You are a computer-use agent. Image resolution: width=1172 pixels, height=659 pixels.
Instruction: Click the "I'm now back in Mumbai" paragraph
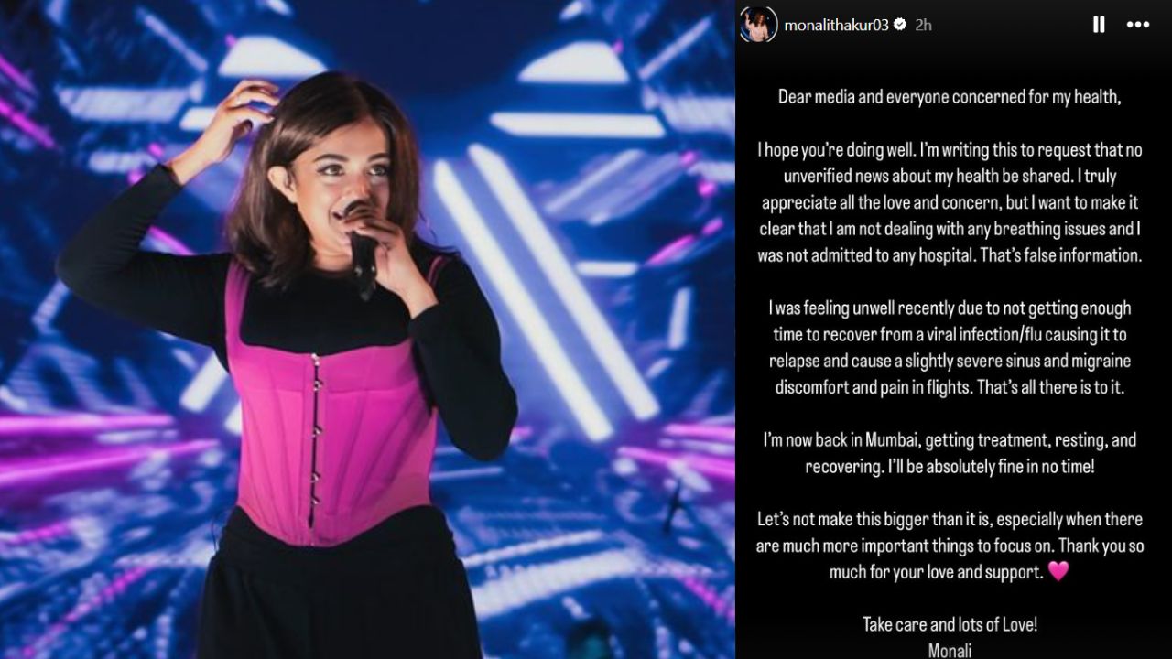pyautogui.click(x=951, y=455)
